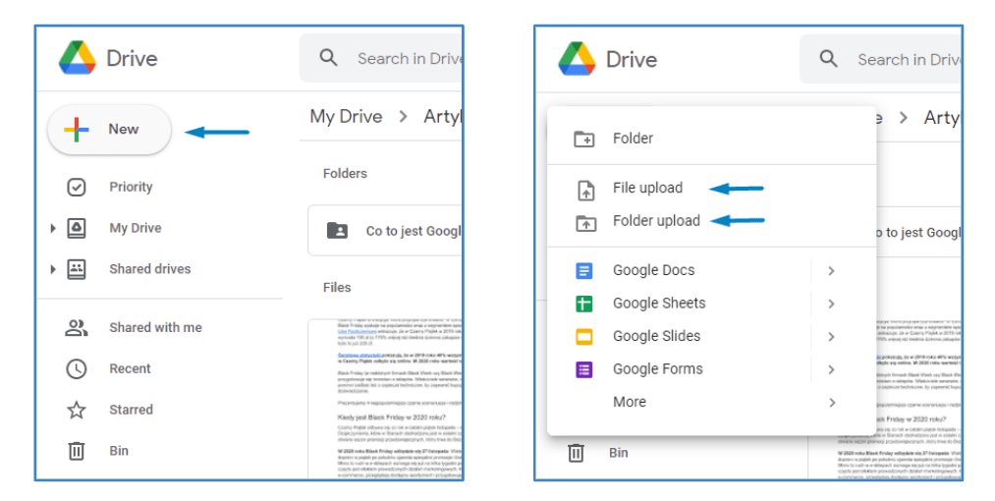Screen dimensions: 995x501
Task: Click the Folders heading in left screenshot
Action: [345, 173]
